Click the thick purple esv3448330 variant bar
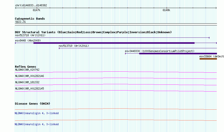224x132 pixels. [178, 54]
